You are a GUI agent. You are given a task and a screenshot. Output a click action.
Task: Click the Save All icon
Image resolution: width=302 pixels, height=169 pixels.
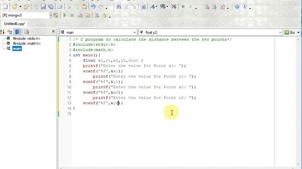51,7
